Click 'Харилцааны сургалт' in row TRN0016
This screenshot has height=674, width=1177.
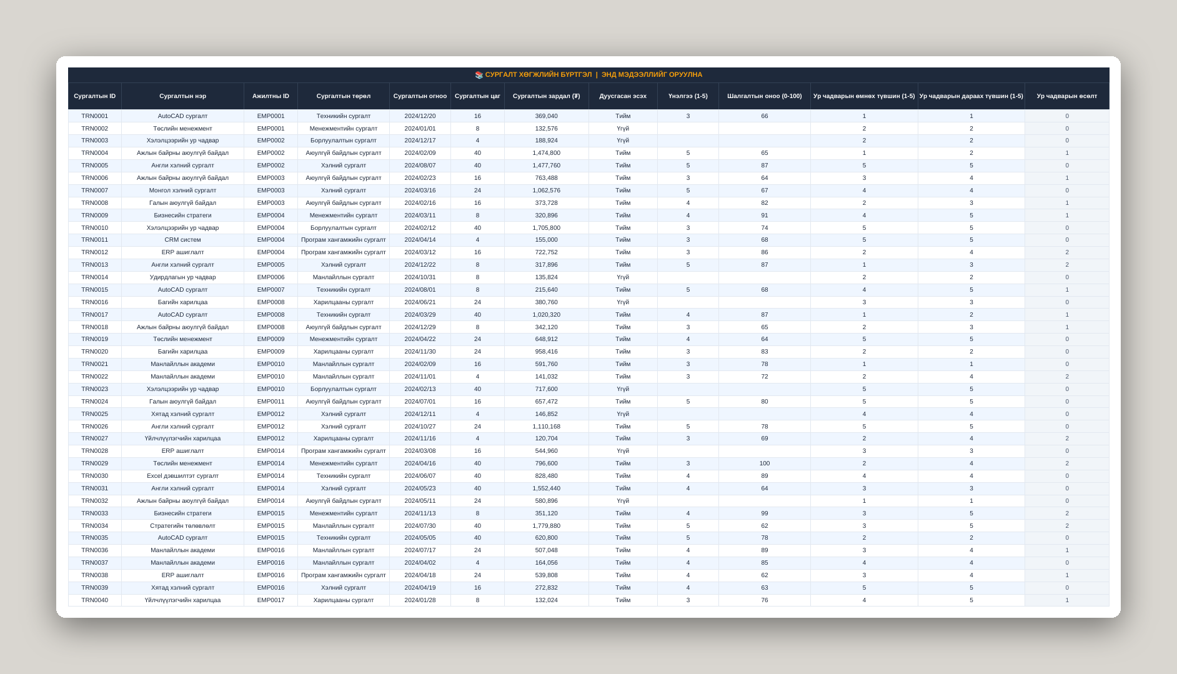click(x=344, y=302)
